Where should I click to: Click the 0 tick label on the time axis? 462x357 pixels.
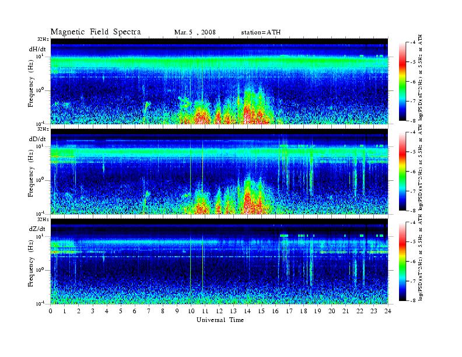point(51,311)
